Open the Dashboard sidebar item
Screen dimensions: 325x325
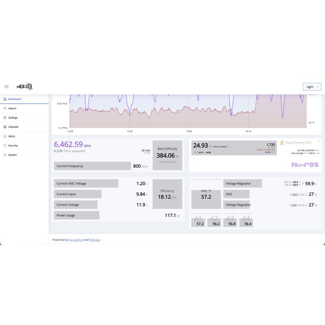(24, 99)
